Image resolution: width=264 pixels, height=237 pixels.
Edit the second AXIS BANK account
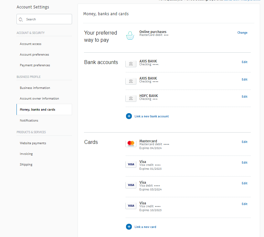245,79
